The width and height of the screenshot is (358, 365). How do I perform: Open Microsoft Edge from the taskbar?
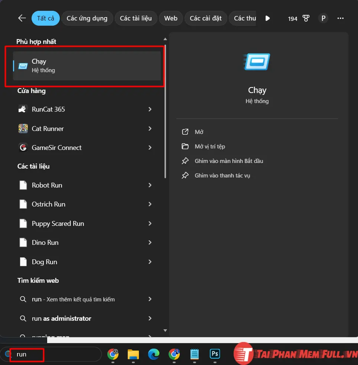[154, 354]
